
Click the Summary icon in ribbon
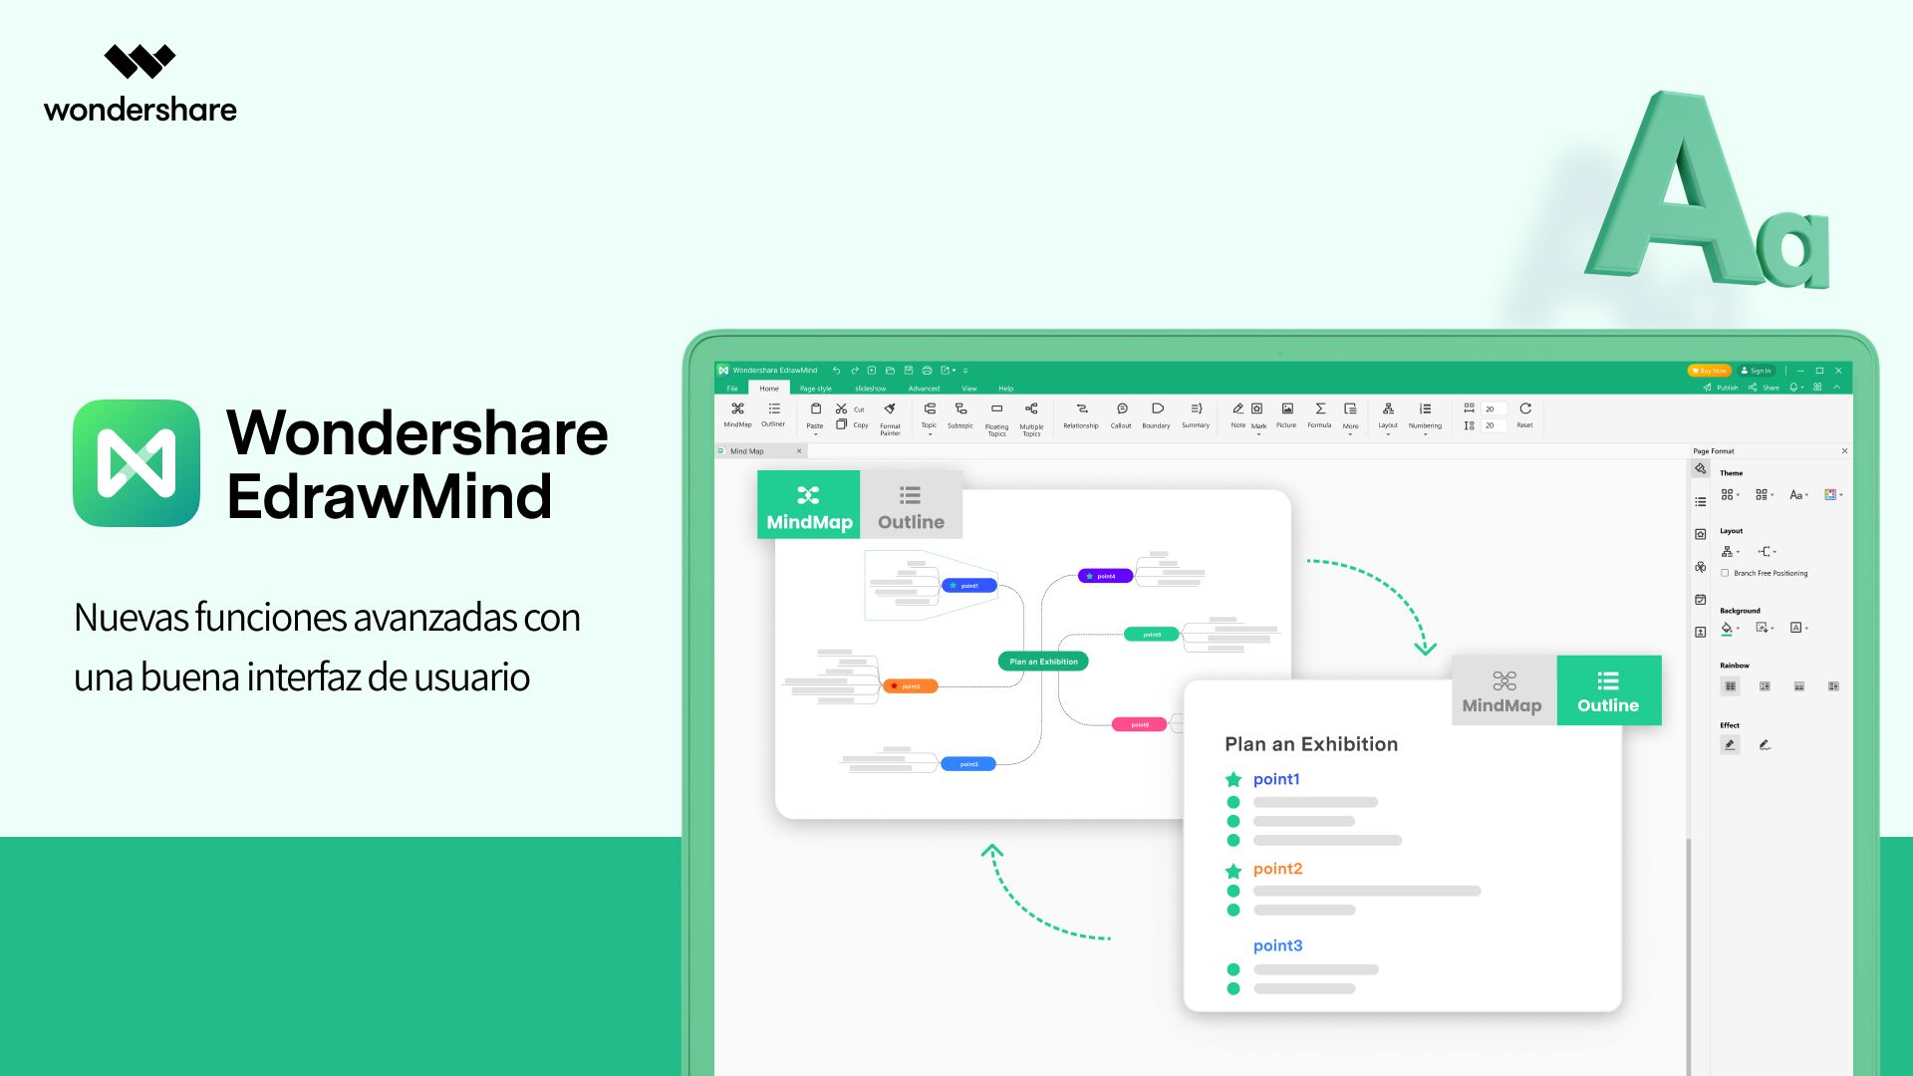tap(1196, 409)
